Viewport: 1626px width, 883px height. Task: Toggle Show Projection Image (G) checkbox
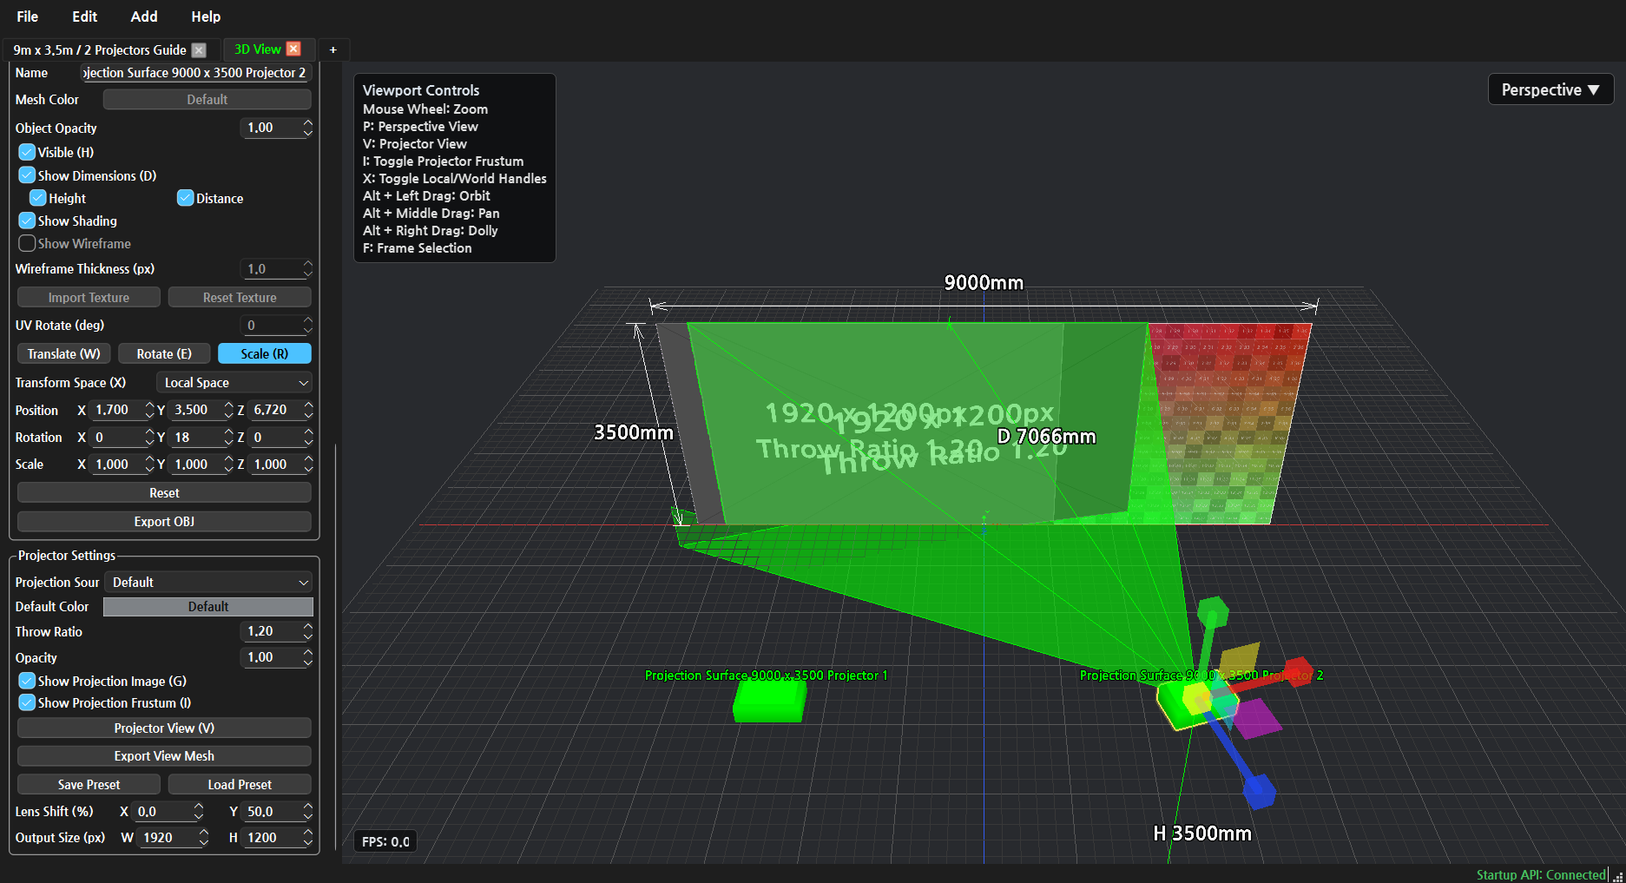tap(27, 681)
